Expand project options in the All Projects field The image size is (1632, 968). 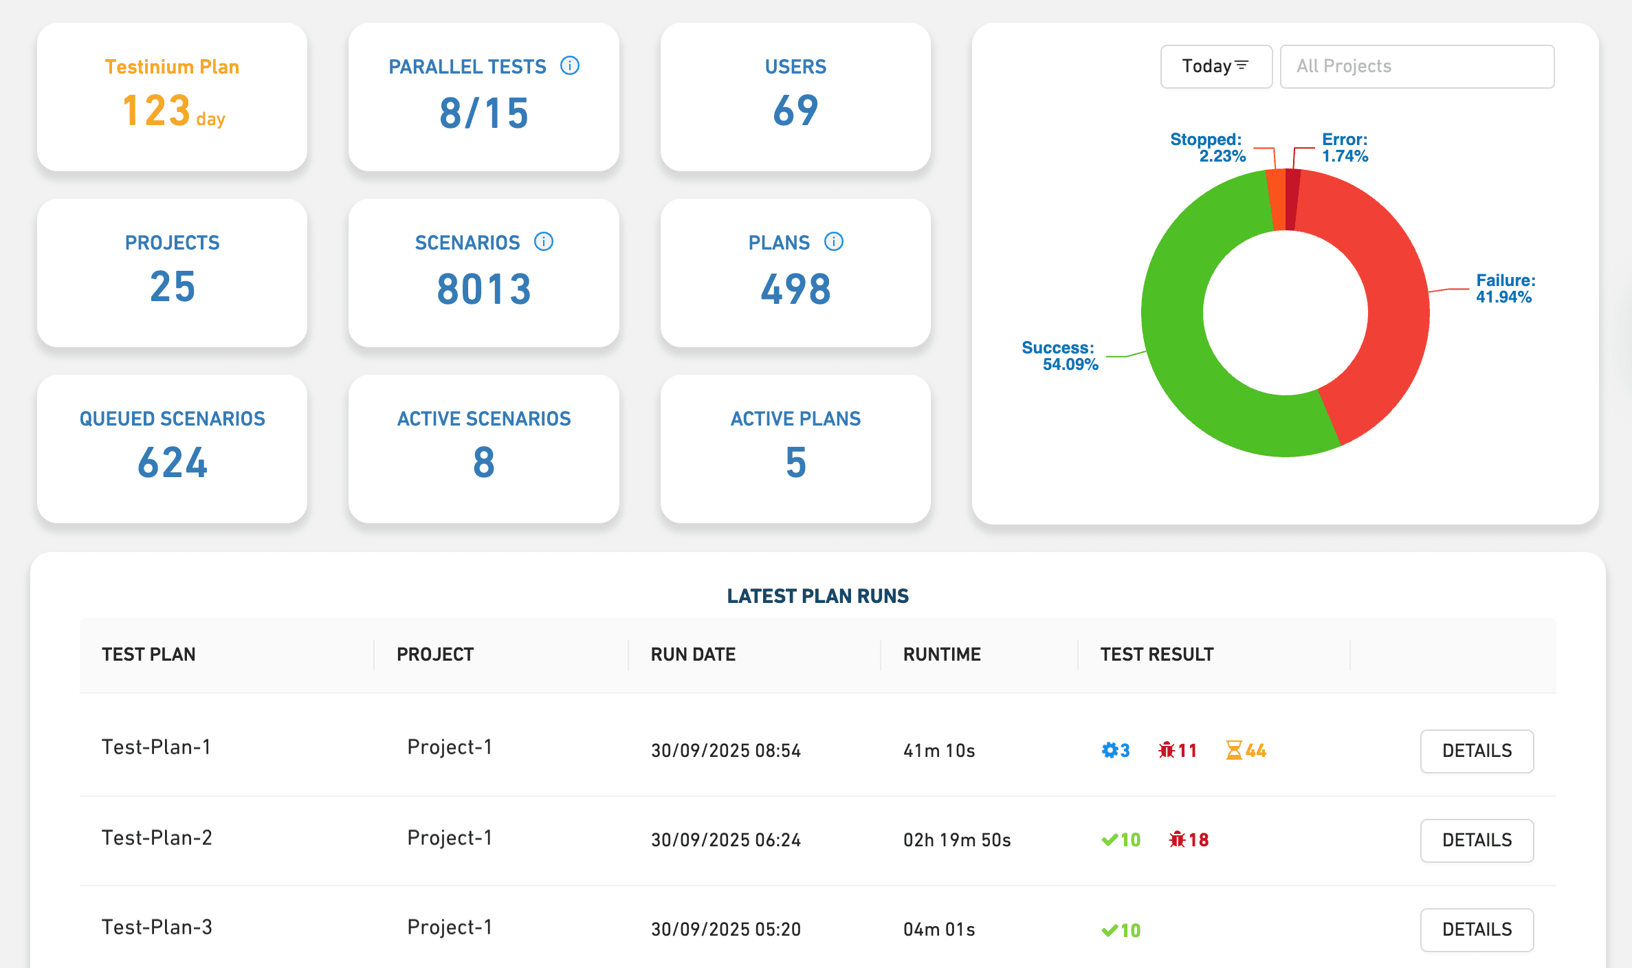pyautogui.click(x=1417, y=66)
